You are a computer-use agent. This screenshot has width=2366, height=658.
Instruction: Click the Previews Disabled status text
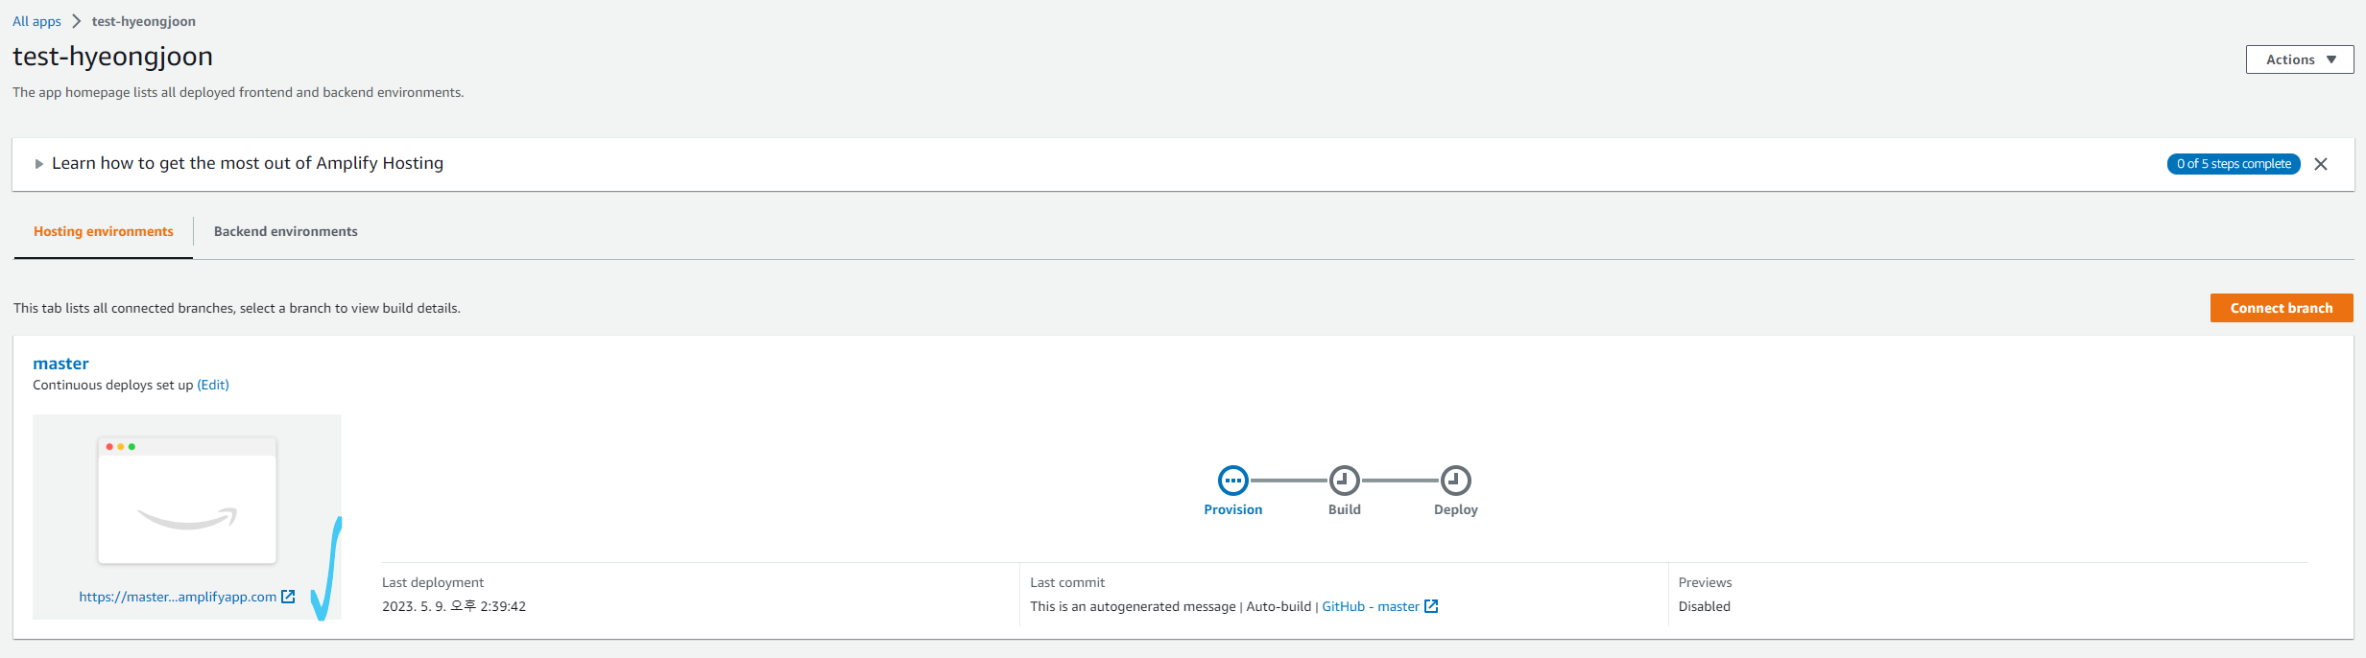tap(1705, 606)
